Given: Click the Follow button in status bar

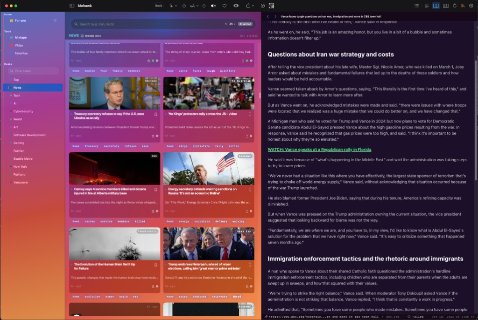Looking at the screenshot, I should [x=415, y=317].
